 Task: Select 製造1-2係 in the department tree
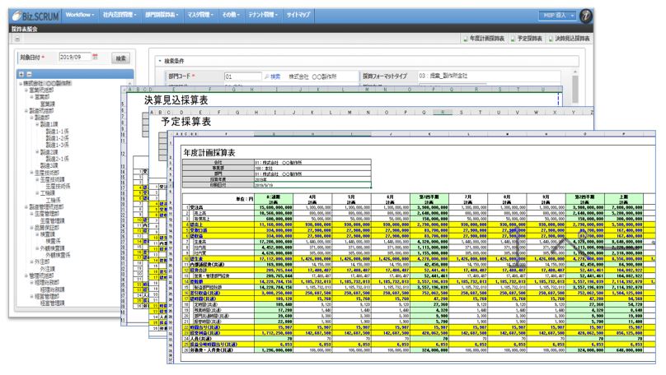tap(57, 138)
